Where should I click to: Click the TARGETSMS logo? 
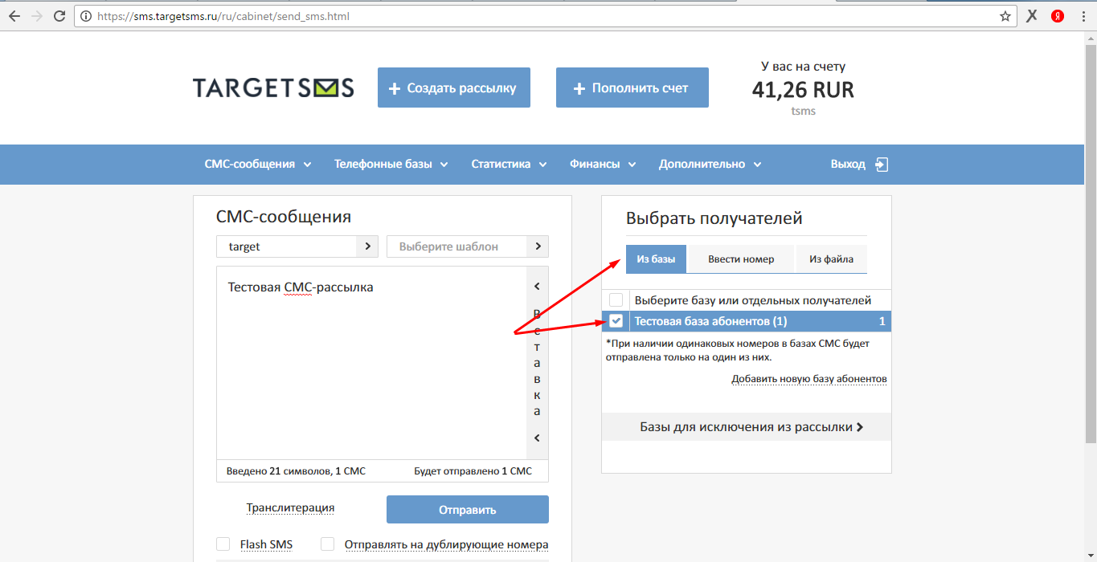pyautogui.click(x=273, y=88)
